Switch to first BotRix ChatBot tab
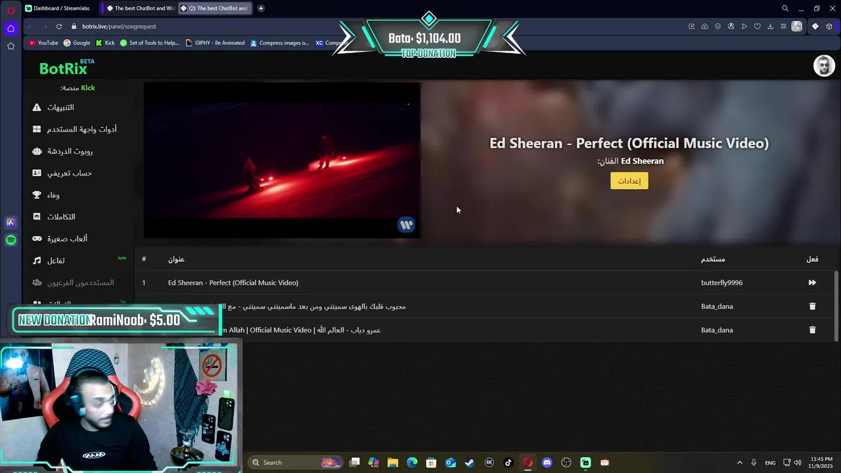This screenshot has height=473, width=841. click(x=139, y=8)
